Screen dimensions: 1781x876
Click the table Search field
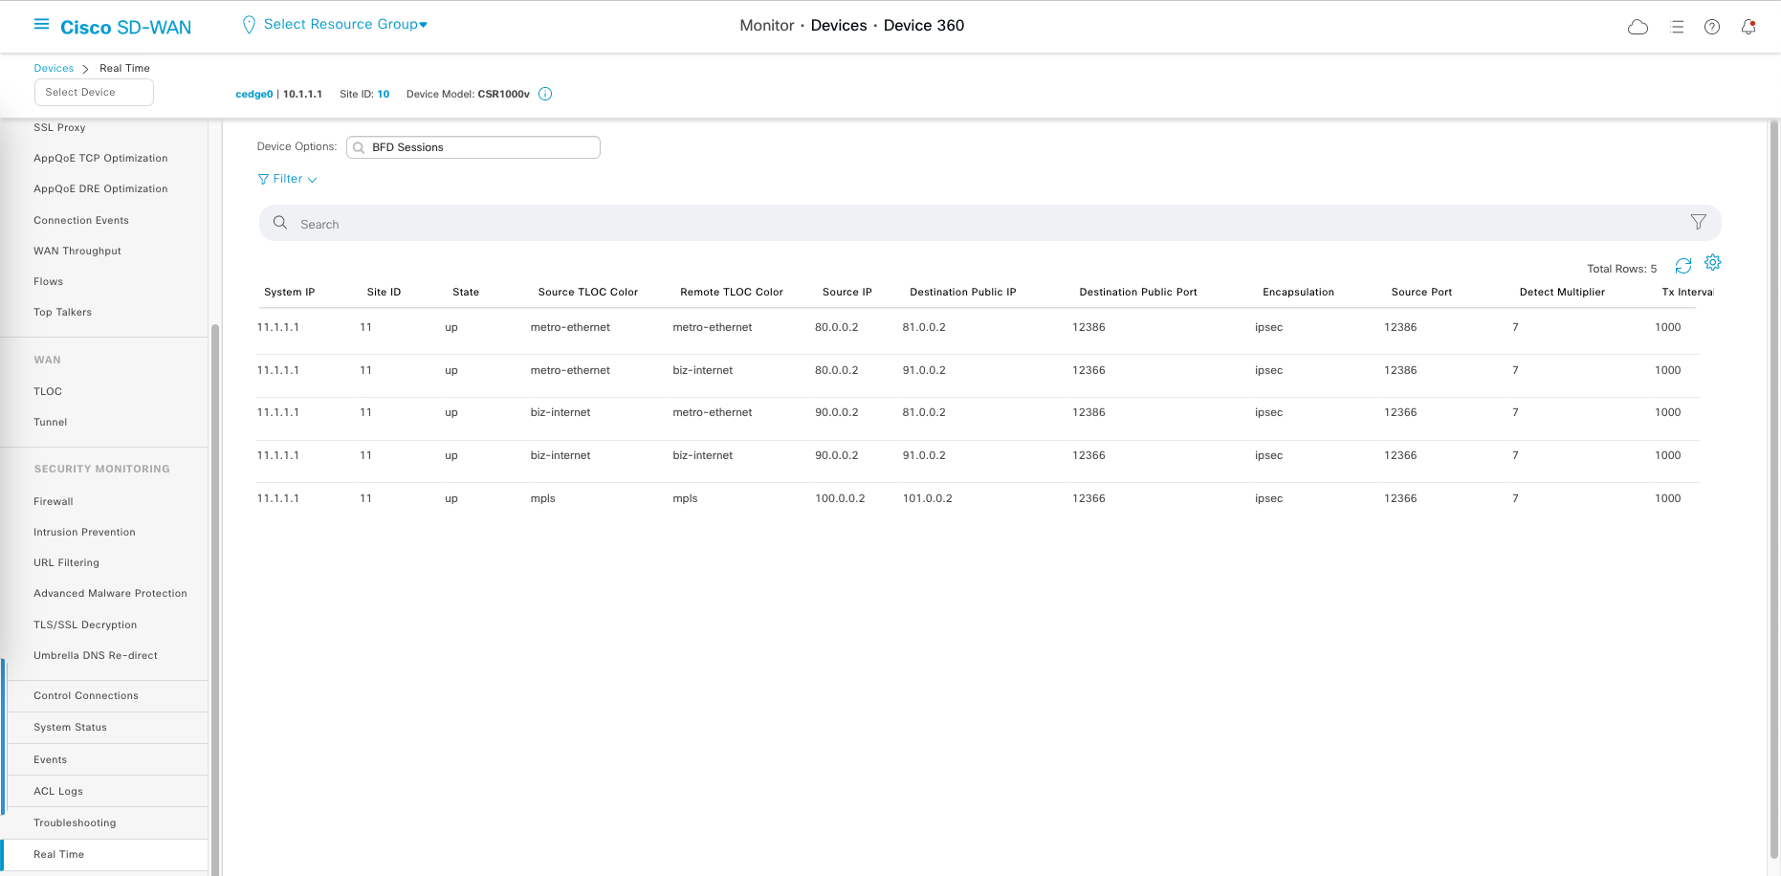(985, 224)
